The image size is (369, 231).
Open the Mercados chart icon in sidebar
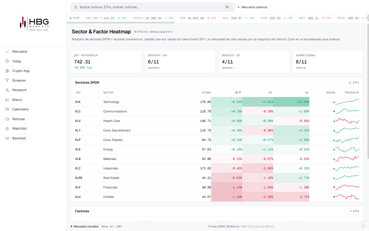coord(7,52)
